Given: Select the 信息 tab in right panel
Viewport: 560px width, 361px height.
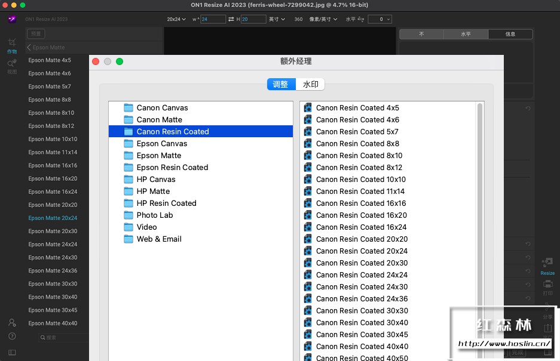Looking at the screenshot, I should pos(510,34).
